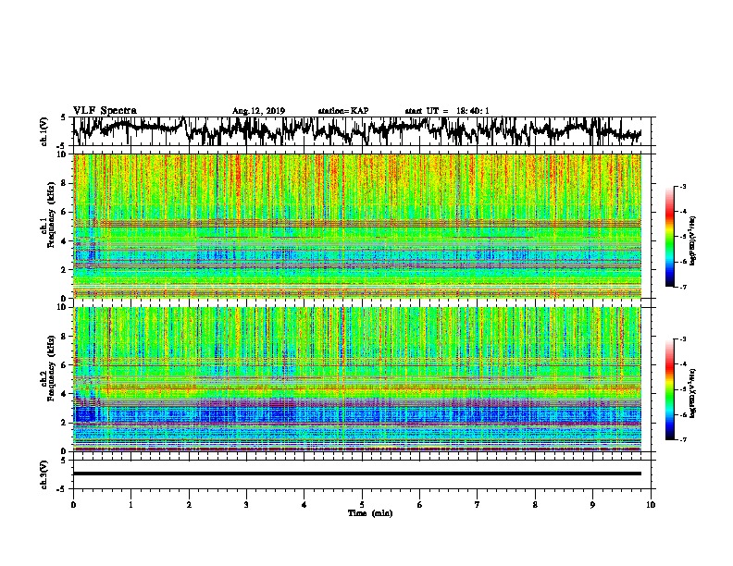Screen dimensions: 733x566
Task: Click the "station=KAP" header label
Action: pyautogui.click(x=343, y=111)
